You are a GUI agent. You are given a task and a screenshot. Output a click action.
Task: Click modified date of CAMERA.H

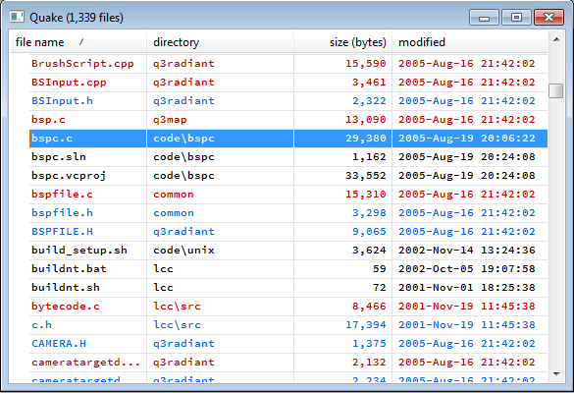click(467, 344)
